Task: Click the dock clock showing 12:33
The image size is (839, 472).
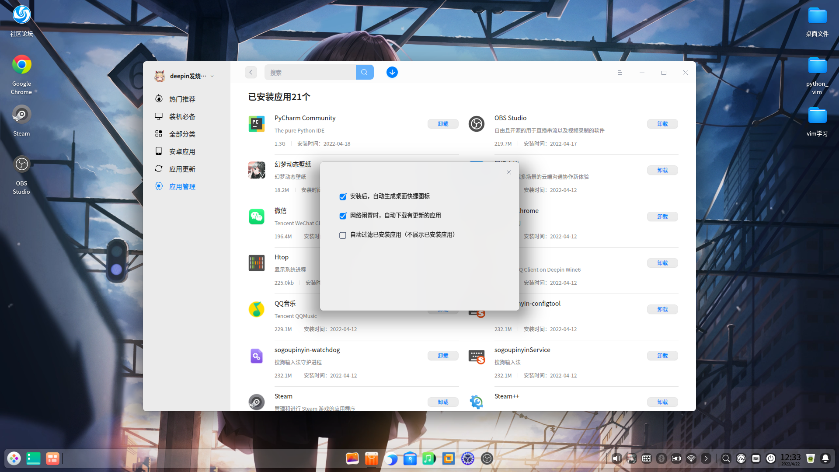Action: 790,459
